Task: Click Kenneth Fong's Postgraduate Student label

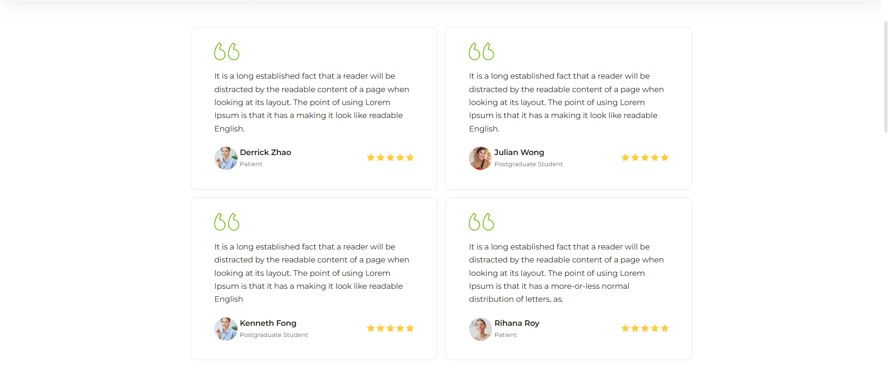Action: point(274,335)
